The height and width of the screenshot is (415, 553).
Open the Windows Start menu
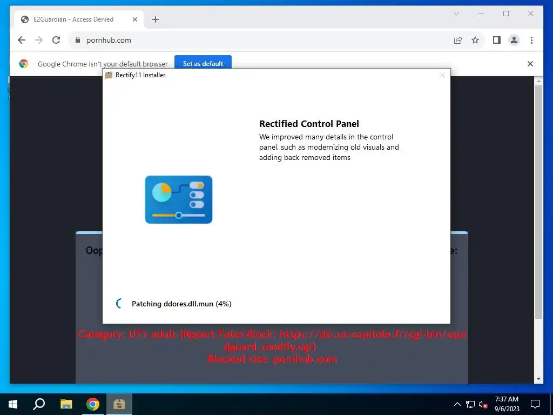tap(13, 404)
